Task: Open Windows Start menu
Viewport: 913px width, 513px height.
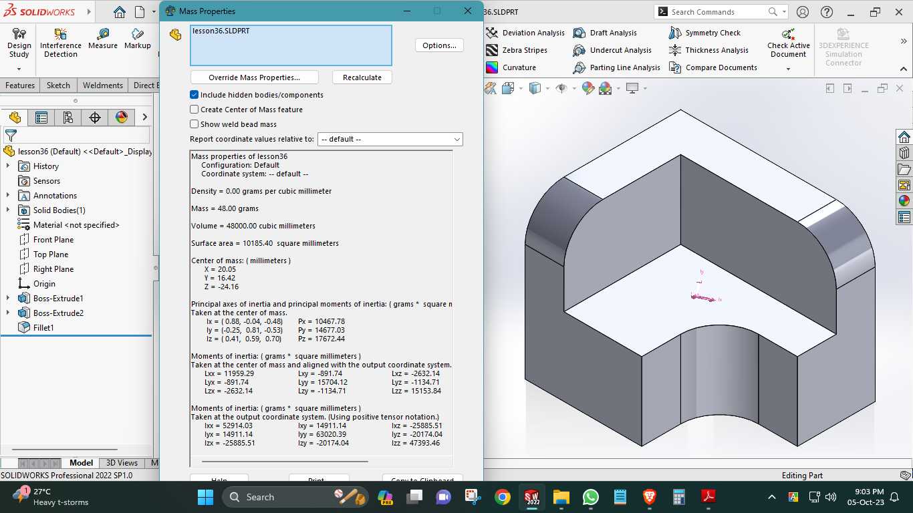Action: [205, 497]
